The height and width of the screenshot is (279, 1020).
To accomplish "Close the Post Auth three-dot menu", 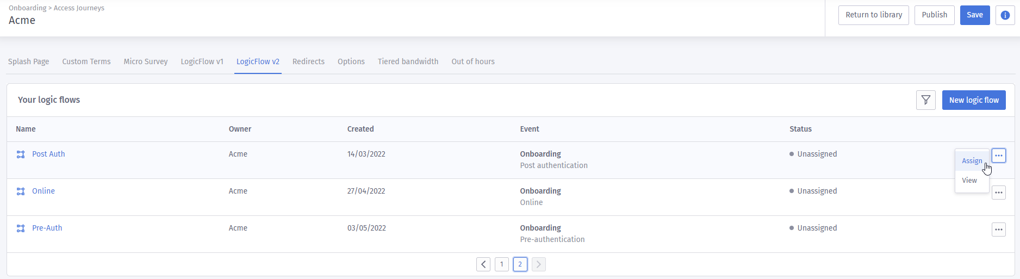I will (x=998, y=156).
